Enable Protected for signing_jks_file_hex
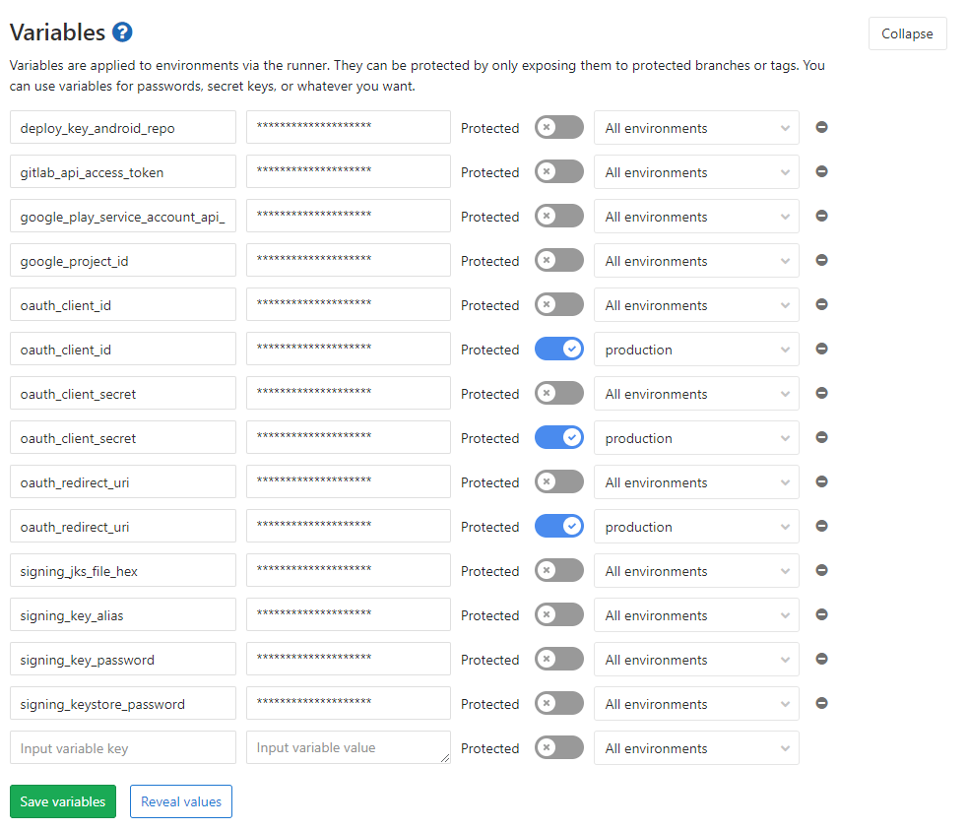This screenshot has height=830, width=968. (x=558, y=570)
